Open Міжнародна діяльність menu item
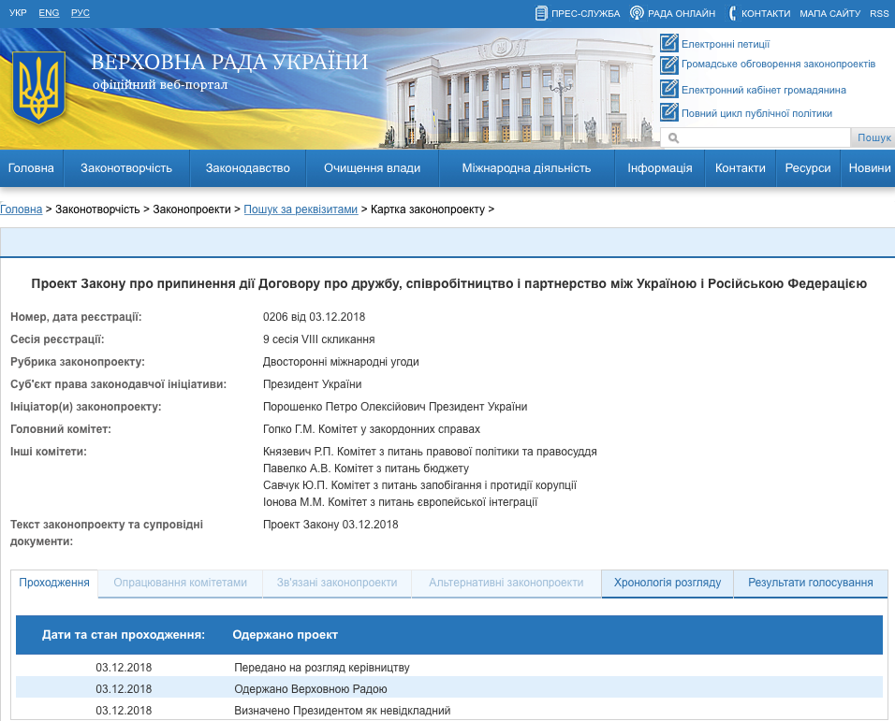 point(526,168)
